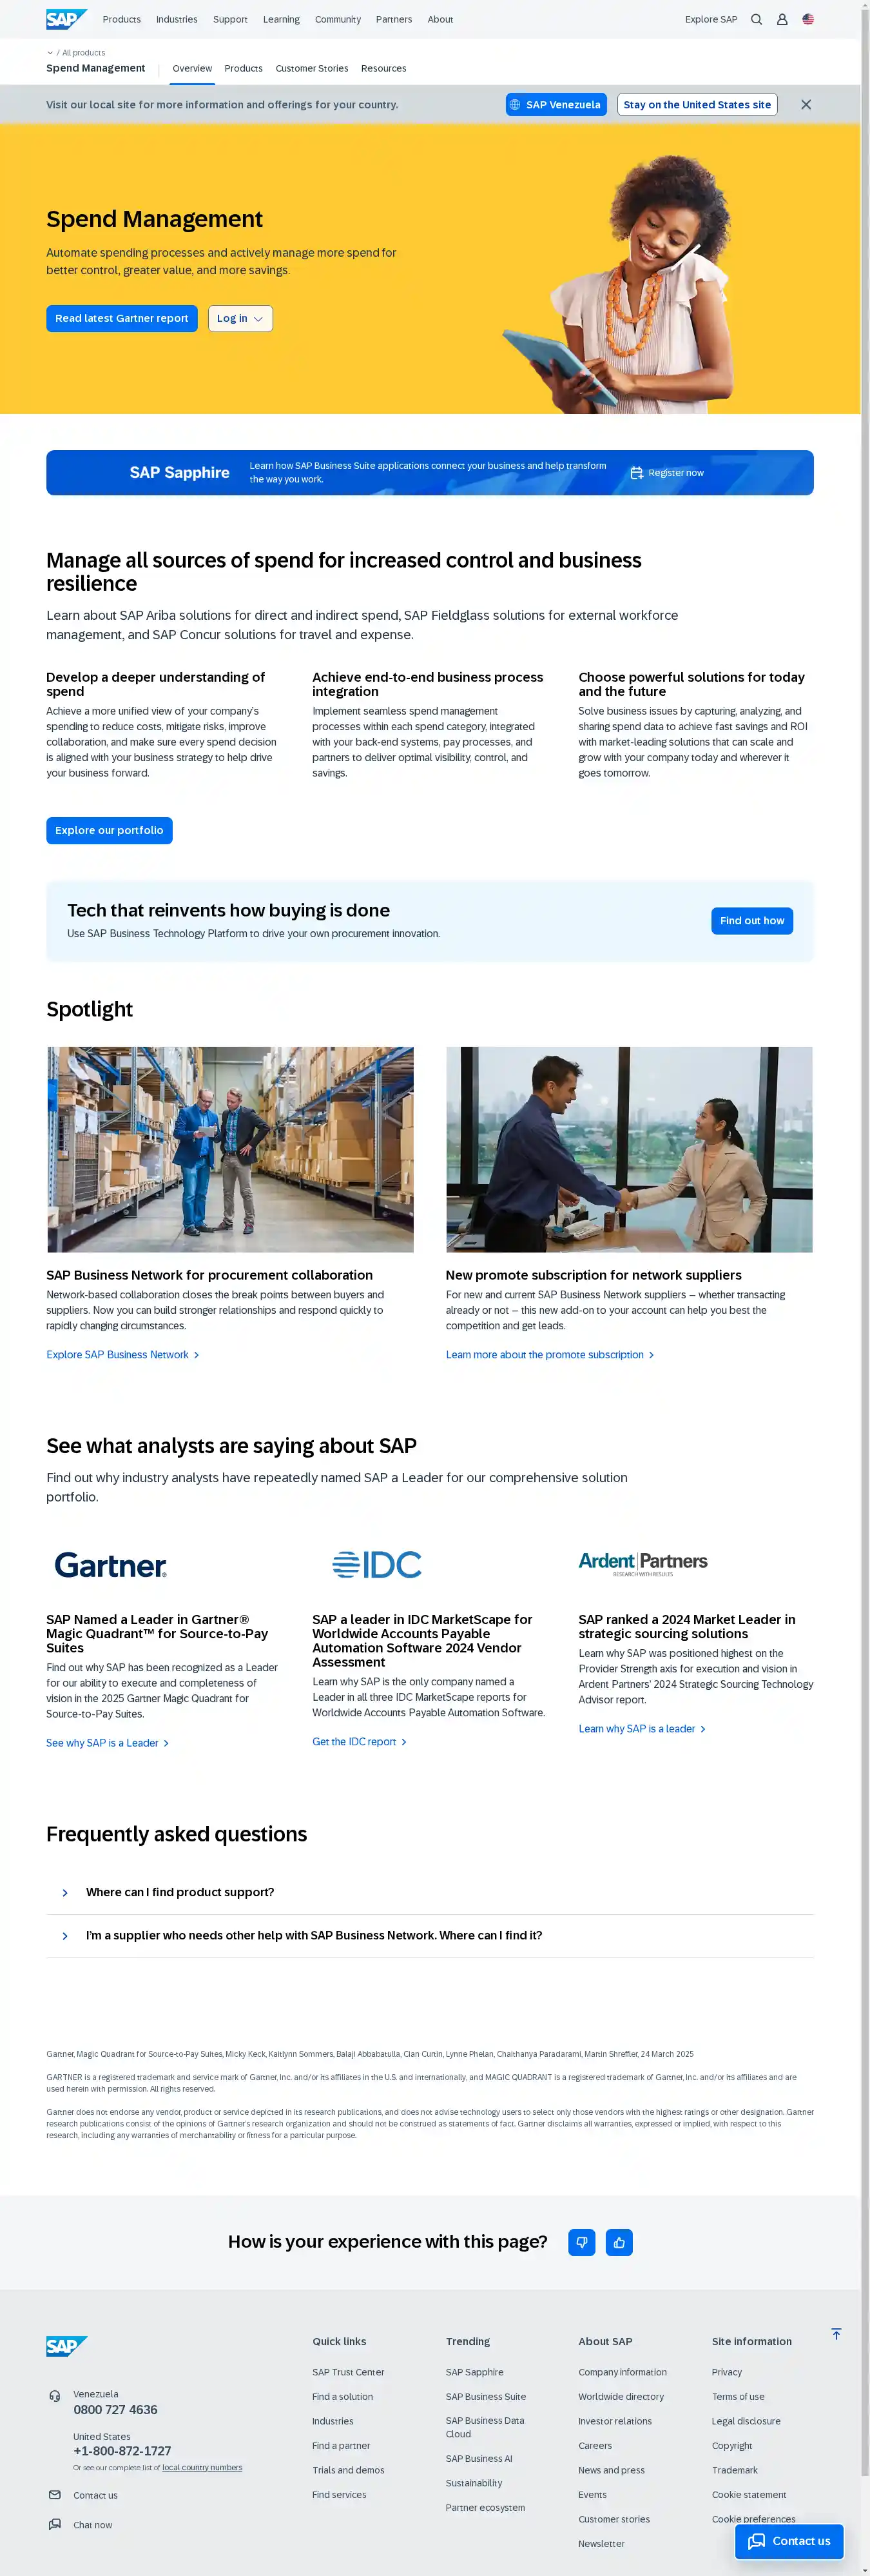The width and height of the screenshot is (870, 2576).
Task: Click the Read latest Gartner report button
Action: pos(122,318)
